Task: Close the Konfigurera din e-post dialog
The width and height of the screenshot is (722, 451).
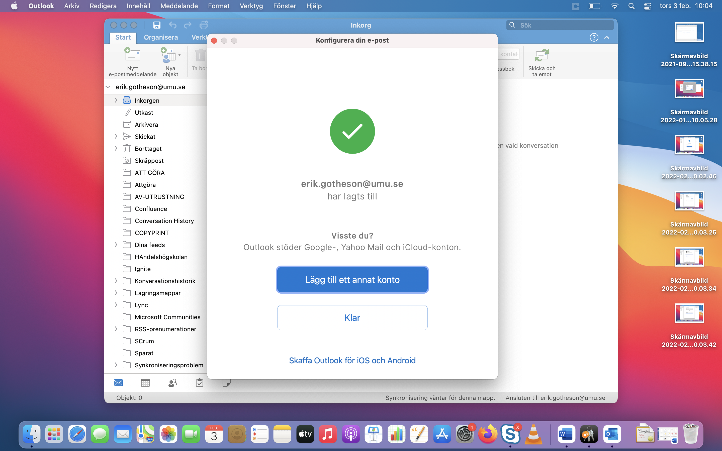Action: pos(214,41)
